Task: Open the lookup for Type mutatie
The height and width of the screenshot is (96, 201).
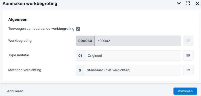Action: pyautogui.click(x=188, y=55)
